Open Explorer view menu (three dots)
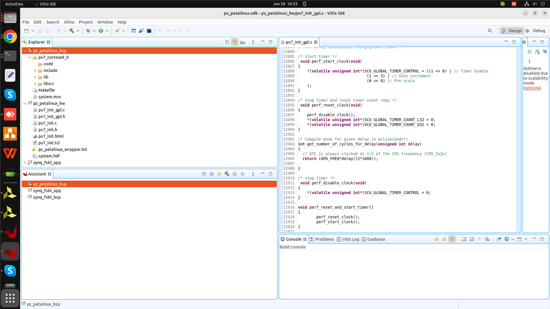550x309 pixels. (253, 42)
